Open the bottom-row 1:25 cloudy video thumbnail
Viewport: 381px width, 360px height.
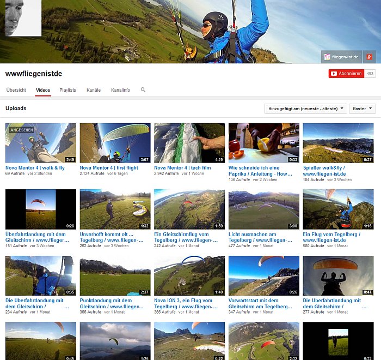115,341
